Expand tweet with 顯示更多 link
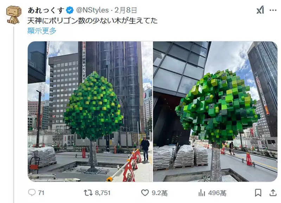Viewport: 281px width, 203px height. [42, 31]
